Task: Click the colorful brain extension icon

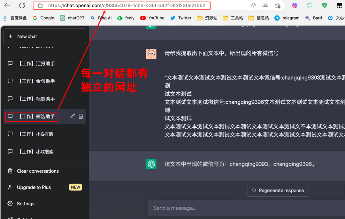Action: pyautogui.click(x=295, y=5)
